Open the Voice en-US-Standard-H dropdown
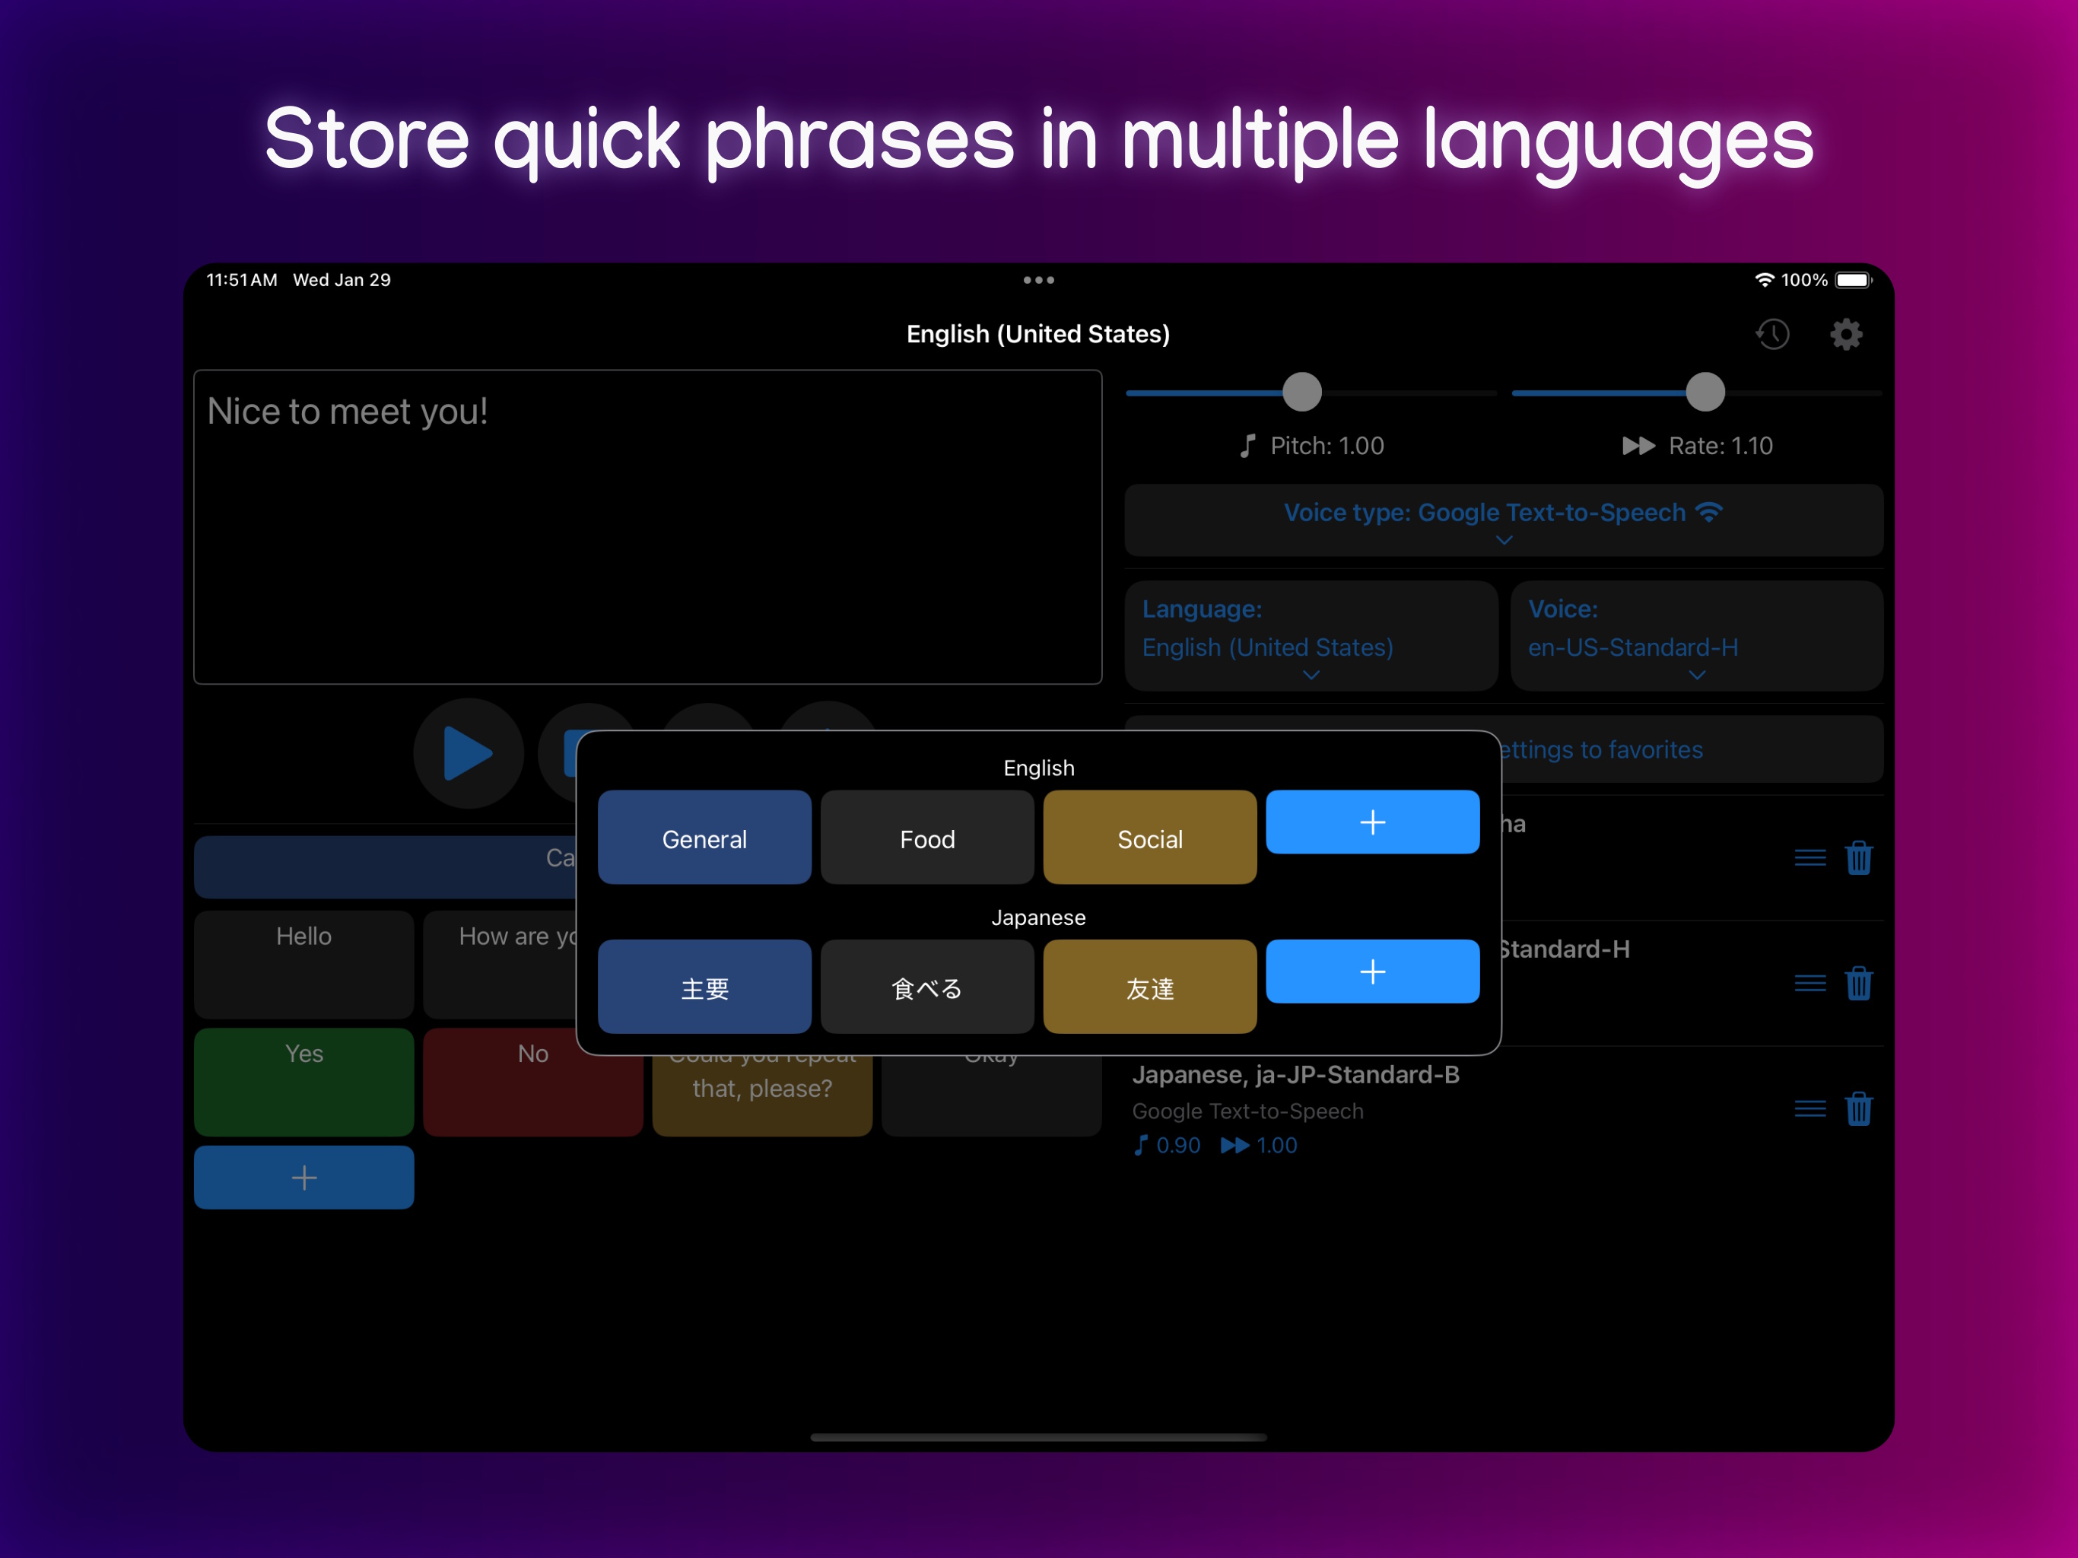The image size is (2078, 1558). click(x=1697, y=636)
